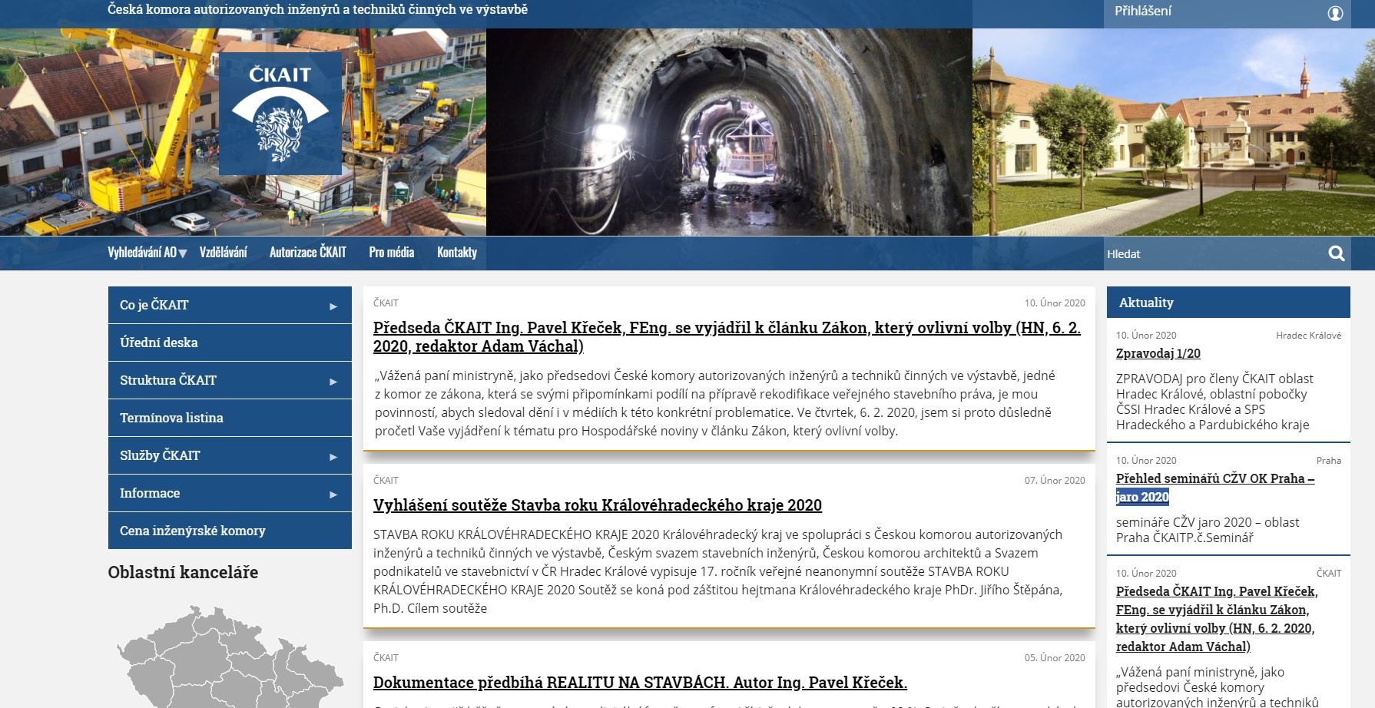This screenshot has height=708, width=1375.
Task: Click the user login icon
Action: [x=1335, y=13]
